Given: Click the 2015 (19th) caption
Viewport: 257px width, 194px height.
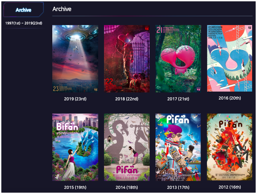Looking at the screenshot, I should pyautogui.click(x=75, y=187).
